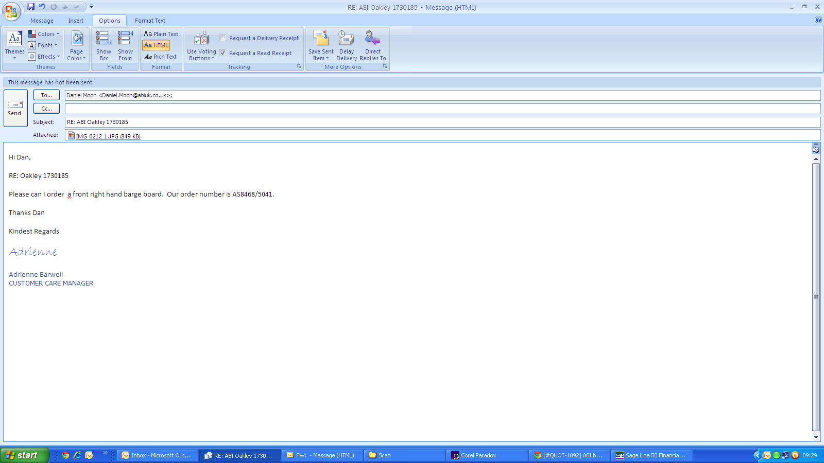This screenshot has width=824, height=463.
Task: Open the Delay Delivery options
Action: (x=347, y=45)
